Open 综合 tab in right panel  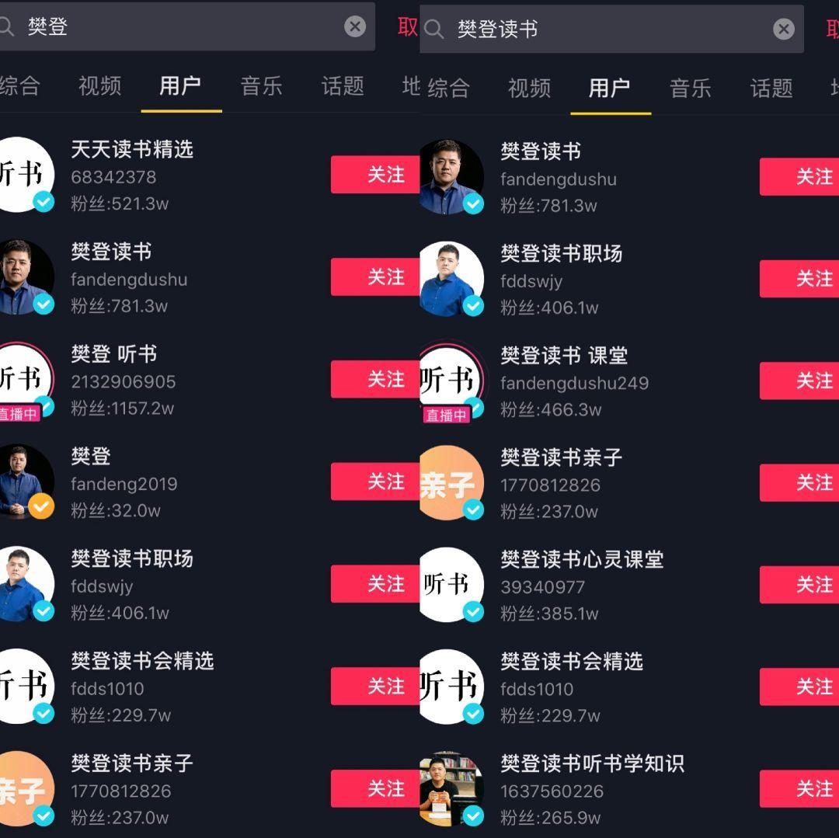click(448, 89)
